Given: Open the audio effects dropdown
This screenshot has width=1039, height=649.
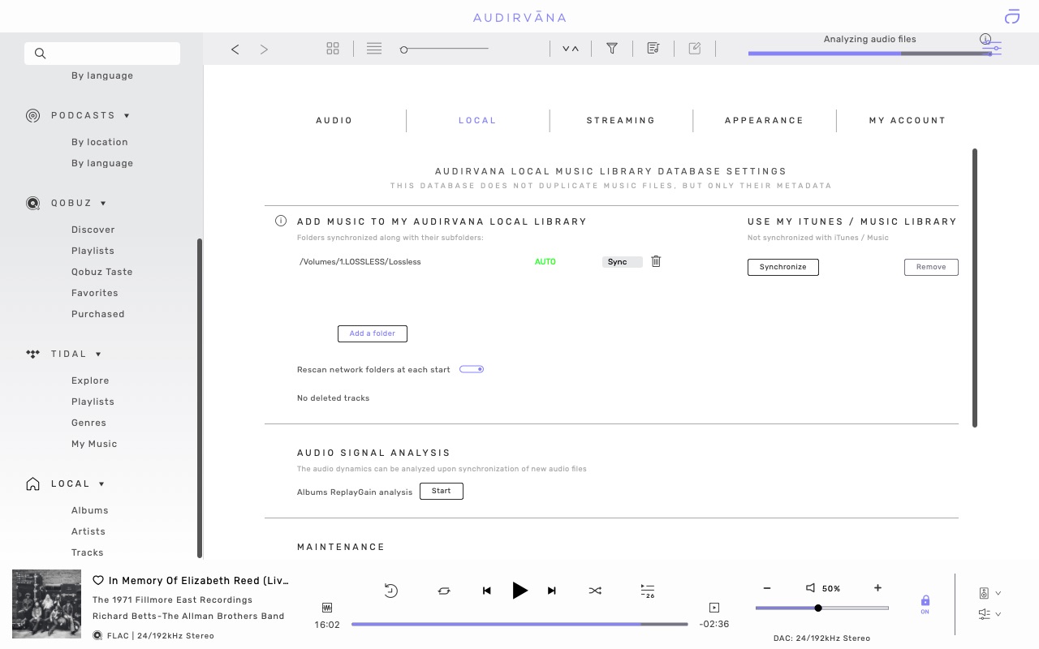Looking at the screenshot, I should tap(989, 614).
